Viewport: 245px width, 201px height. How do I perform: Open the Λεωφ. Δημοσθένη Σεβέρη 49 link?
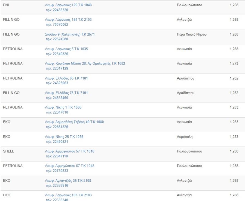tap(74, 122)
